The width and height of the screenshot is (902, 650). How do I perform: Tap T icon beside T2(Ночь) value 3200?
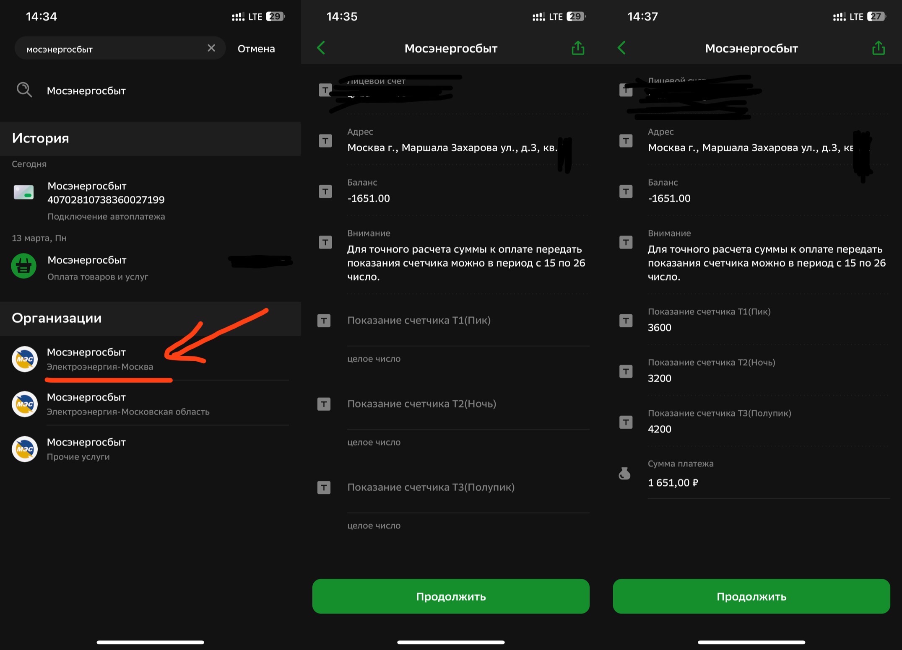(x=626, y=371)
